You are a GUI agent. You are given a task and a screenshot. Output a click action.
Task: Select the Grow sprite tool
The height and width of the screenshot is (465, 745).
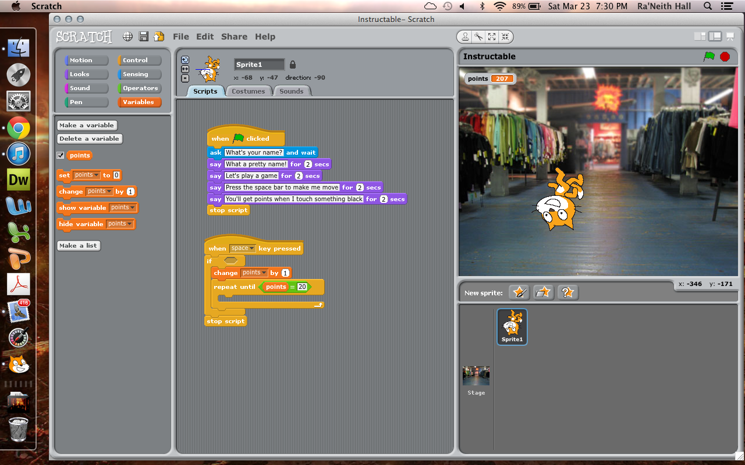492,37
